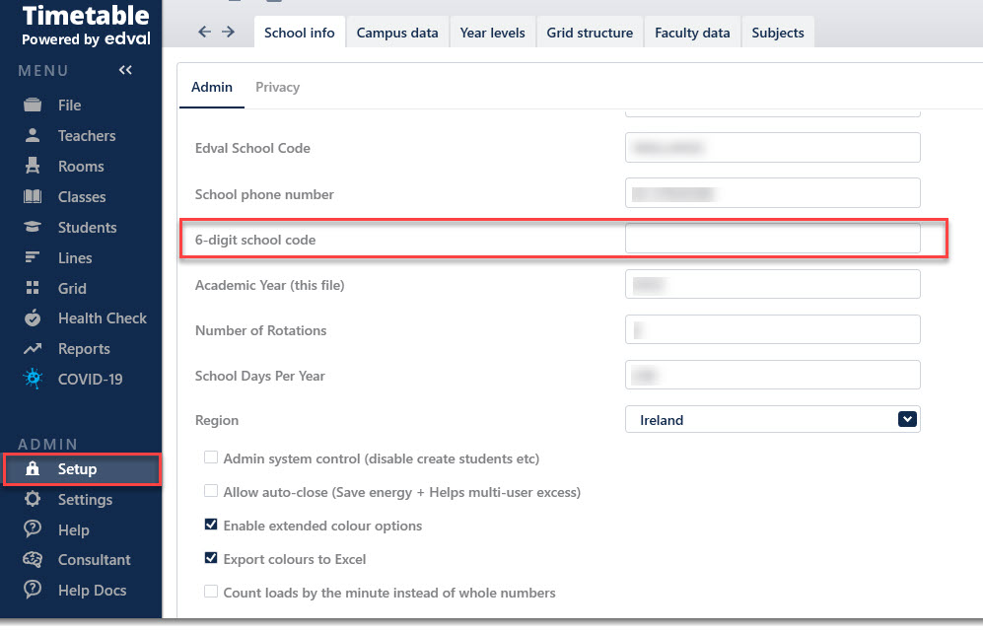Open Help Docs link in sidebar
The image size is (983, 633).
pyautogui.click(x=92, y=591)
